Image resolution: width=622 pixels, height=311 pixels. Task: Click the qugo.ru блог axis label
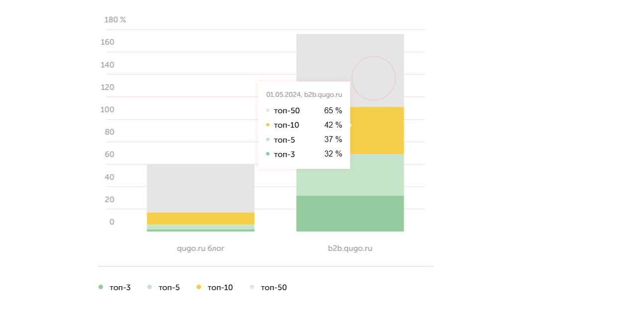click(x=201, y=248)
